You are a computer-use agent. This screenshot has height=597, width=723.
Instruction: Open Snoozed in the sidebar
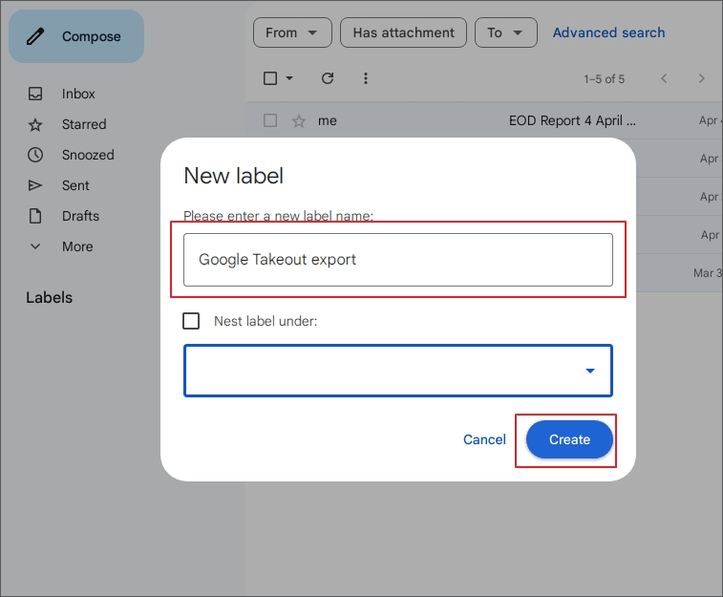(x=88, y=155)
